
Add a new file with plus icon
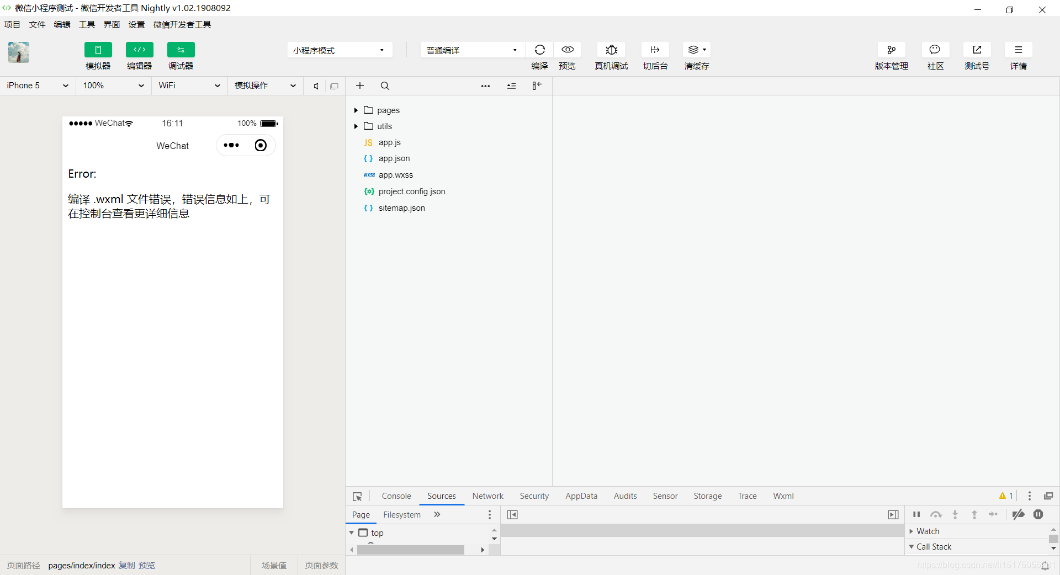pyautogui.click(x=360, y=86)
